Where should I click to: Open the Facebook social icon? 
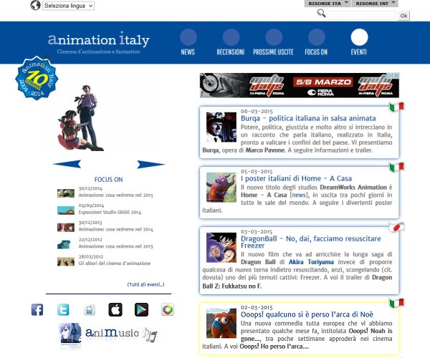click(x=37, y=310)
